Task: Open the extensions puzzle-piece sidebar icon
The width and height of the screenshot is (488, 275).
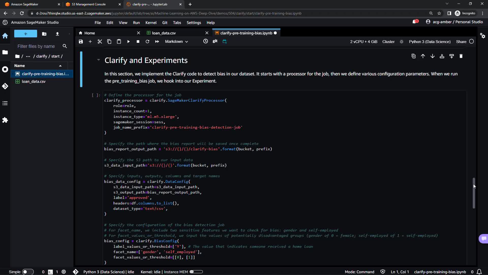Action: (x=5, y=120)
